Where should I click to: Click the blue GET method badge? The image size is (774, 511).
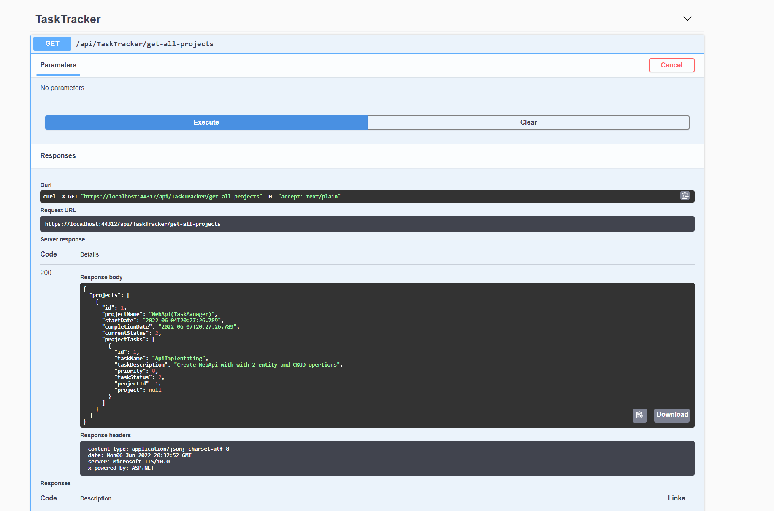click(x=52, y=43)
